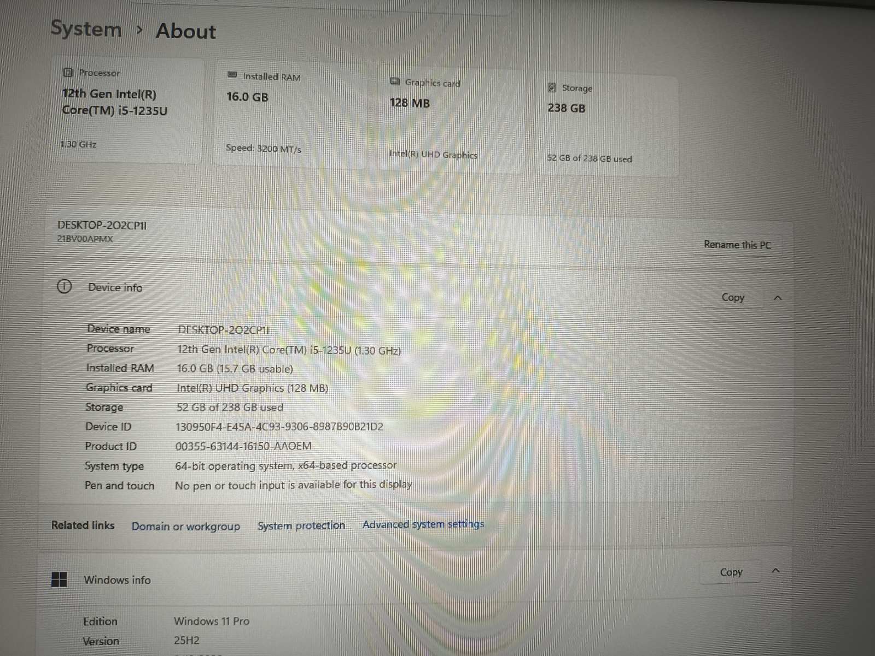Screen dimensions: 875x656
Task: Click the Edition label
Action: [100, 622]
